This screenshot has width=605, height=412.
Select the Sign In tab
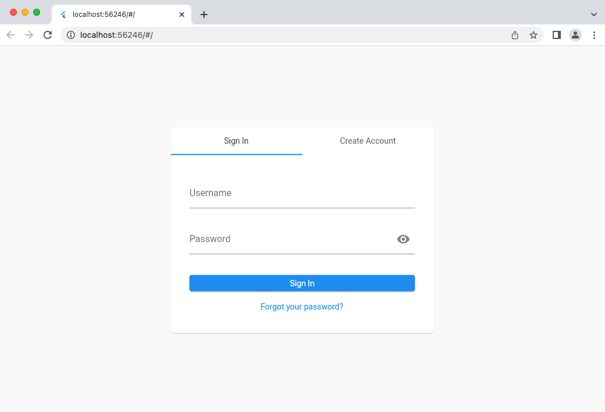click(x=236, y=141)
